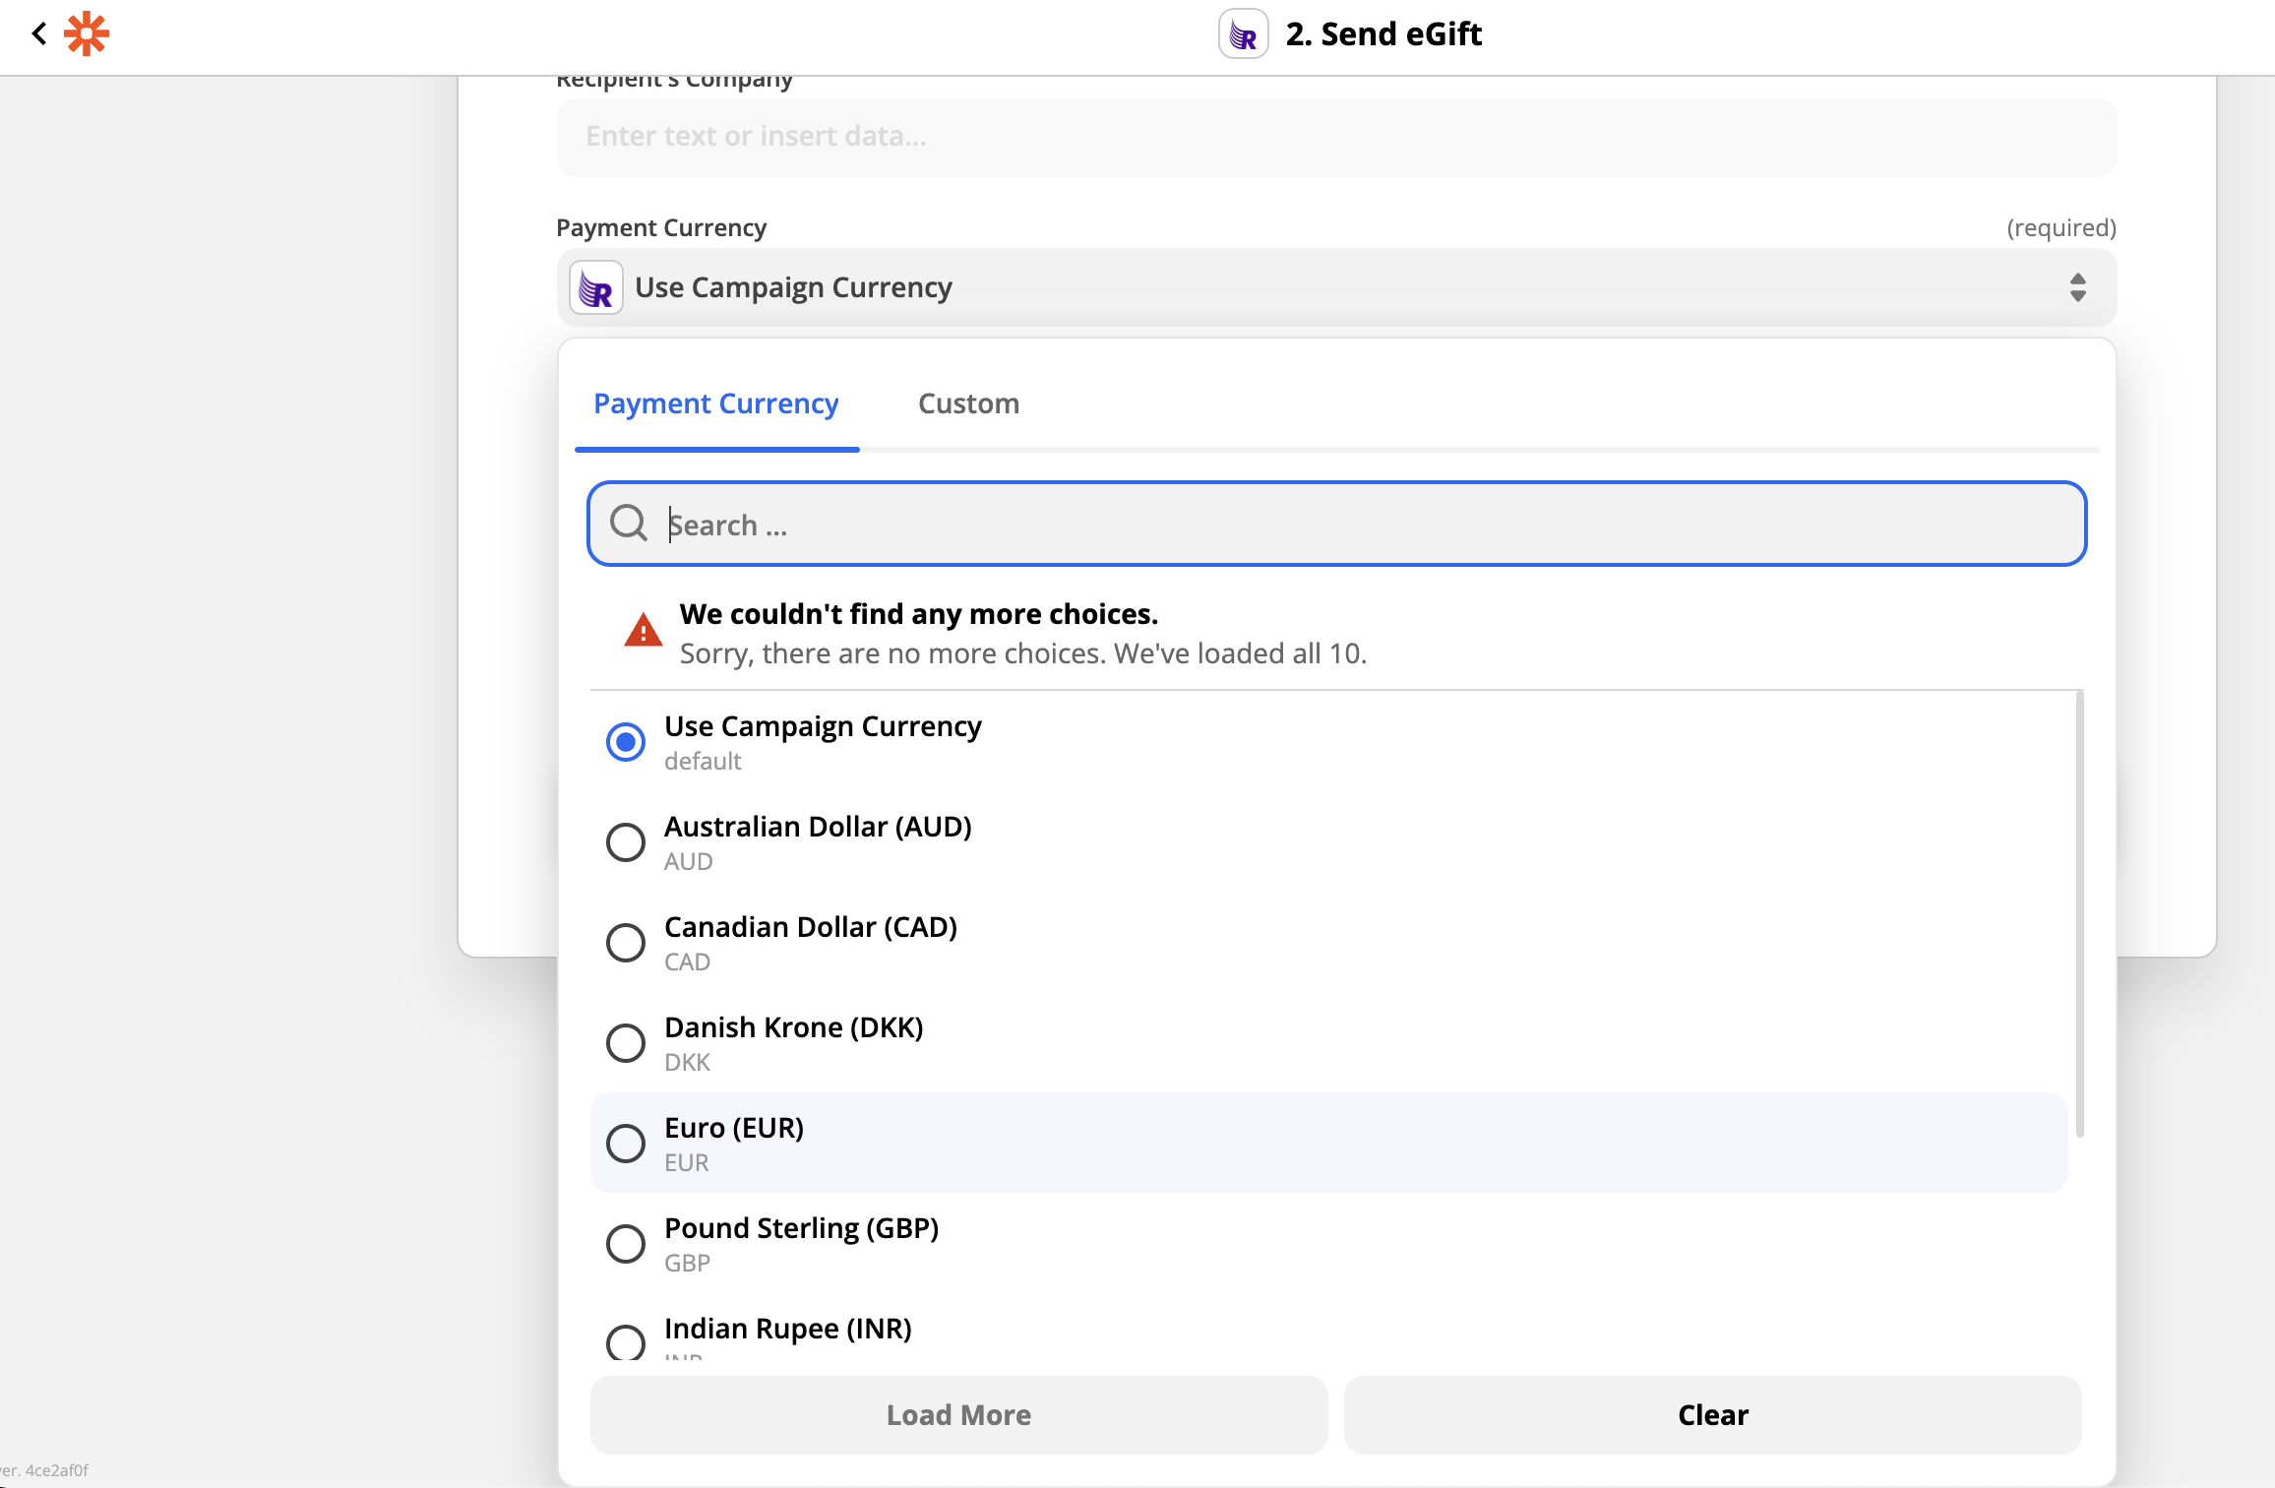
Task: Click the red warning triangle icon
Action: tap(644, 630)
